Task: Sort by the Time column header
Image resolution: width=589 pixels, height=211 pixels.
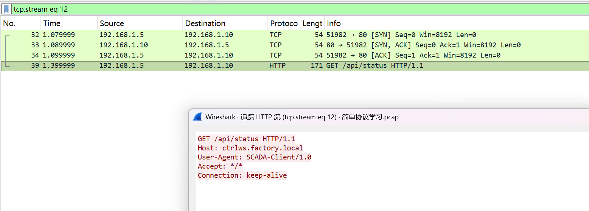Action: click(x=52, y=23)
